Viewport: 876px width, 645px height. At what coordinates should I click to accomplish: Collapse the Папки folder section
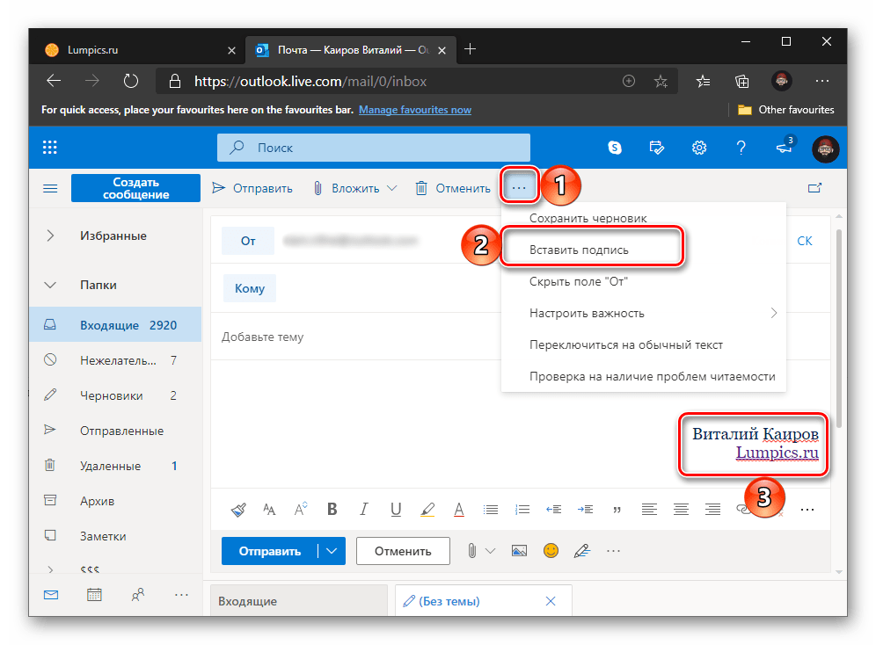click(x=50, y=286)
